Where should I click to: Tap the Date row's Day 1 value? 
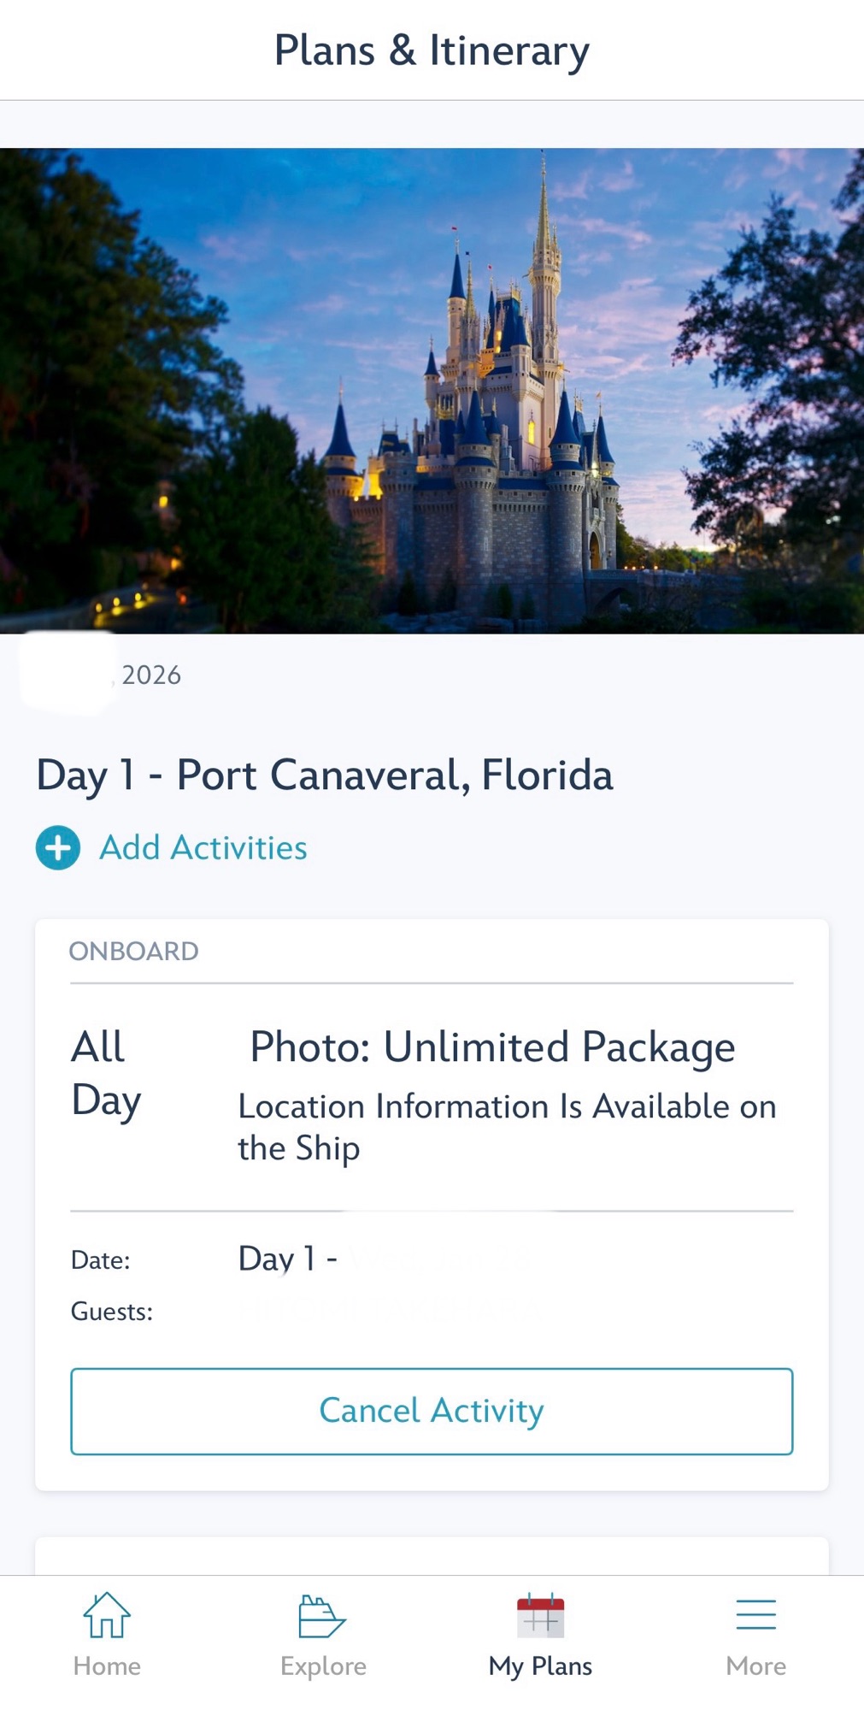[x=288, y=1259]
